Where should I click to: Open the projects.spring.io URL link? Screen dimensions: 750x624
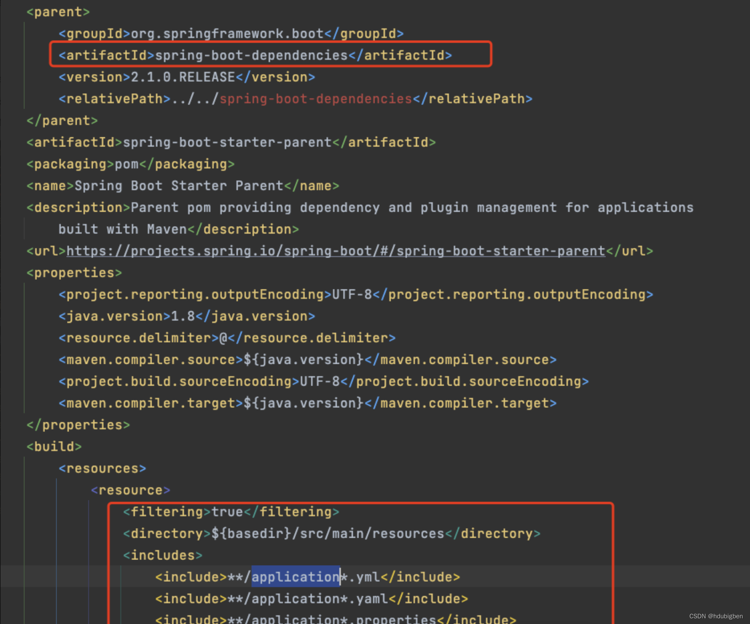click(x=336, y=251)
